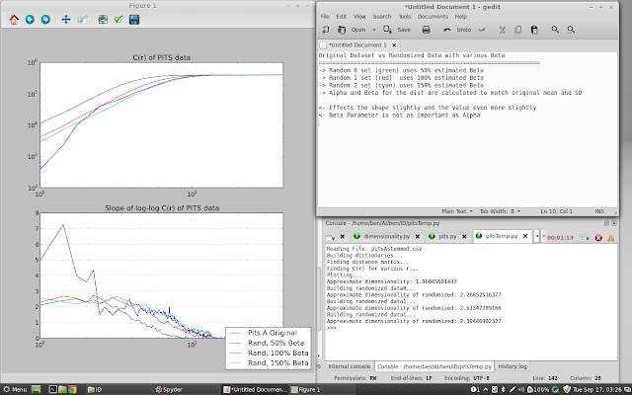
Task: Paste clipboard contents in gedit
Action: coord(534,30)
